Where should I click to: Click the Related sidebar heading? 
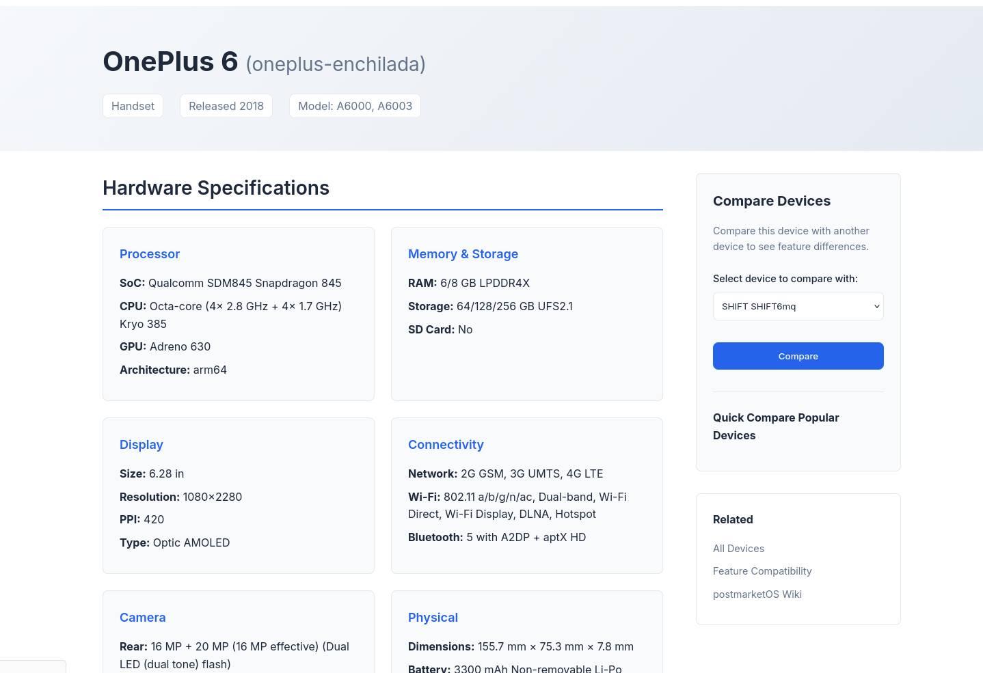click(733, 519)
